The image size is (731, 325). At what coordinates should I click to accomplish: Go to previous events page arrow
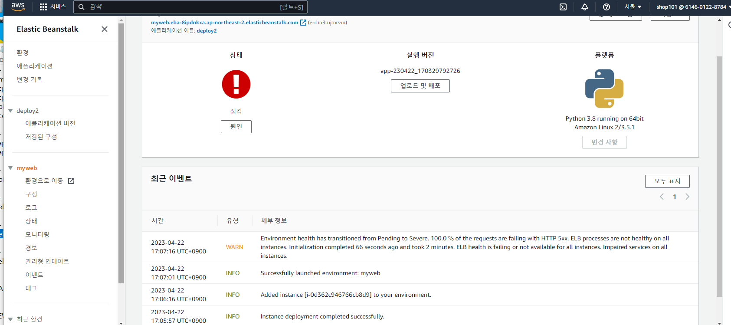tap(662, 197)
